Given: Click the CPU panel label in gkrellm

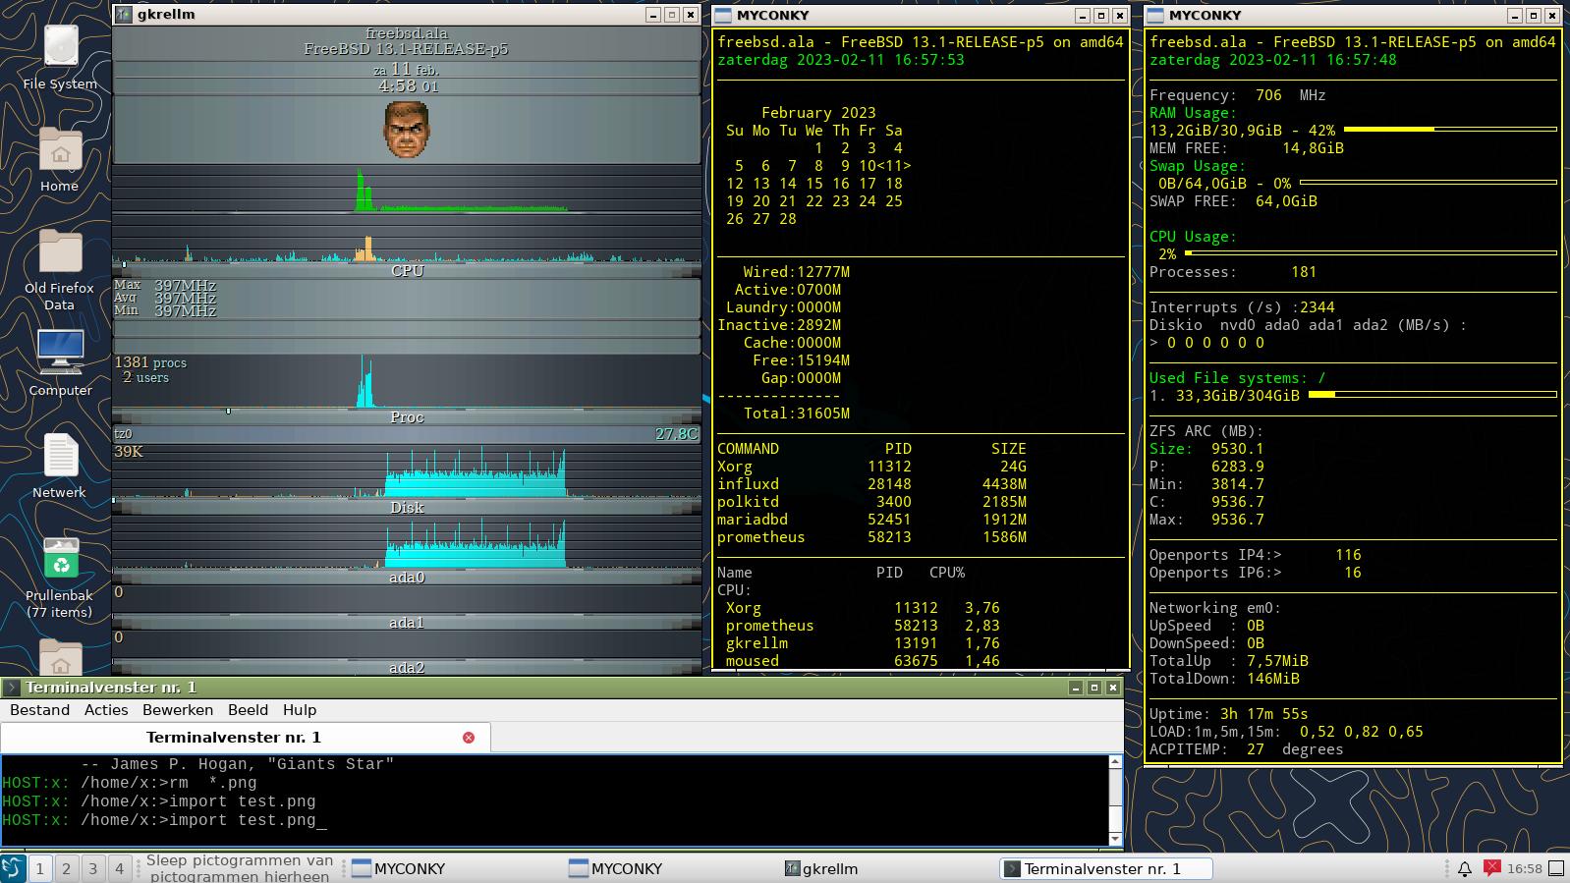Looking at the screenshot, I should pos(407,271).
